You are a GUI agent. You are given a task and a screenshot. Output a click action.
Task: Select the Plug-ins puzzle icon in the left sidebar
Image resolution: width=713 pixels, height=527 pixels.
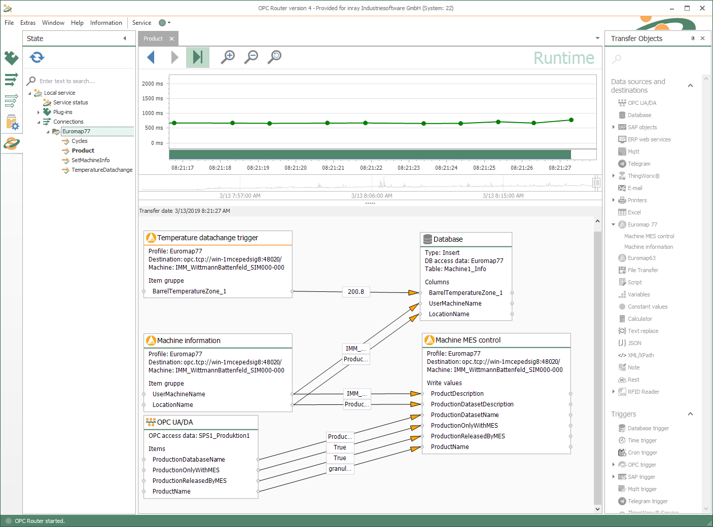pyautogui.click(x=11, y=58)
